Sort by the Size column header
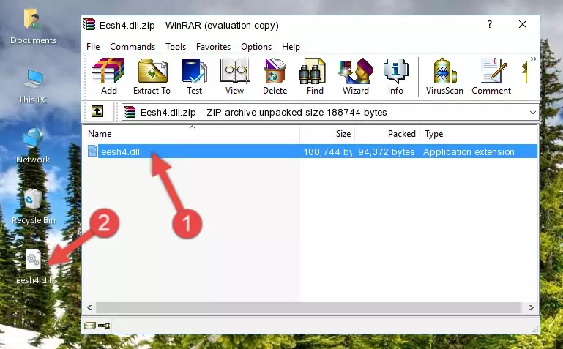The width and height of the screenshot is (563, 349). pyautogui.click(x=327, y=134)
